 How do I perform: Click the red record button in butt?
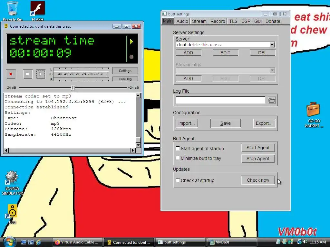[11, 74]
